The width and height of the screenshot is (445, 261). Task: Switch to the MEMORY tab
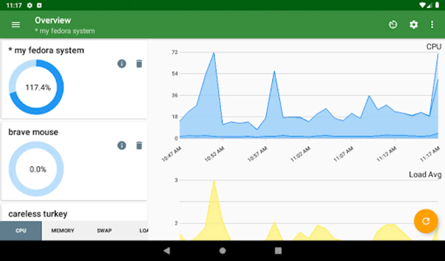coord(63,231)
